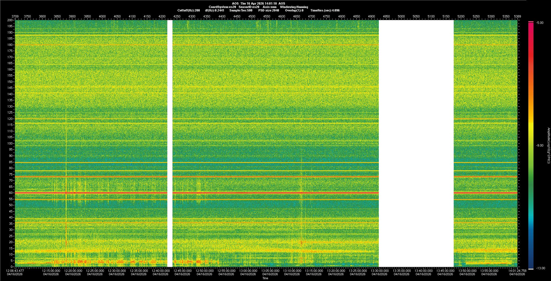Click the wide white data gap region
Screen dimensions: 551x281
click(416, 143)
